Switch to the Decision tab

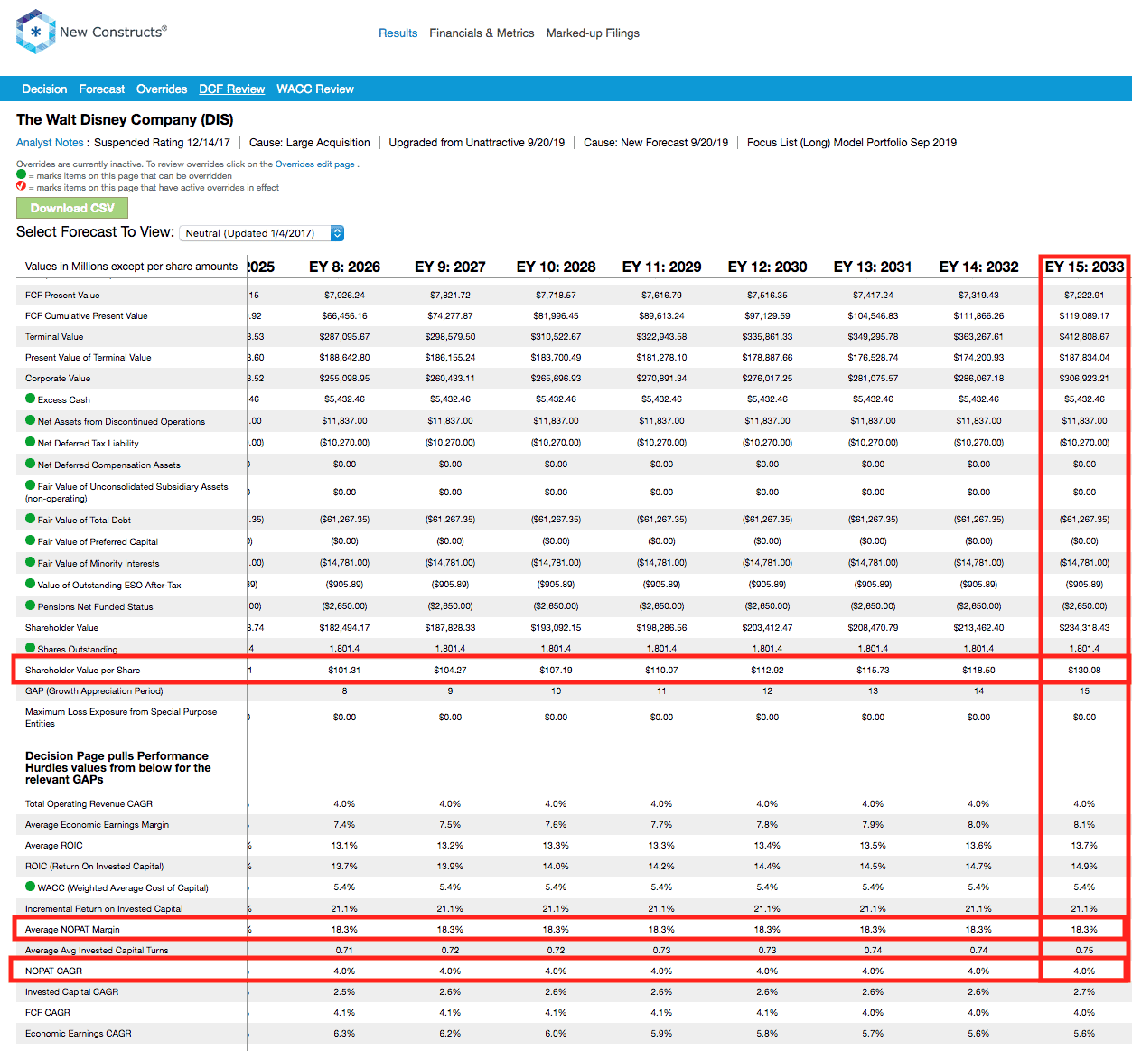44,89
